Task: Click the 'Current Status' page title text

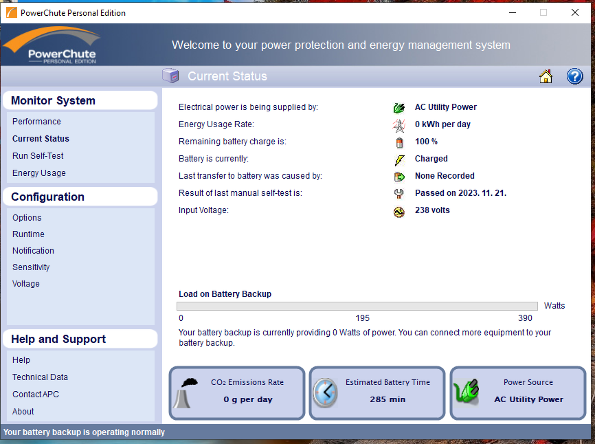Action: (x=227, y=76)
